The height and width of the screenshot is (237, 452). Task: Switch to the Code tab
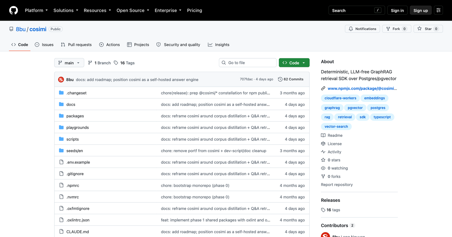click(x=19, y=45)
